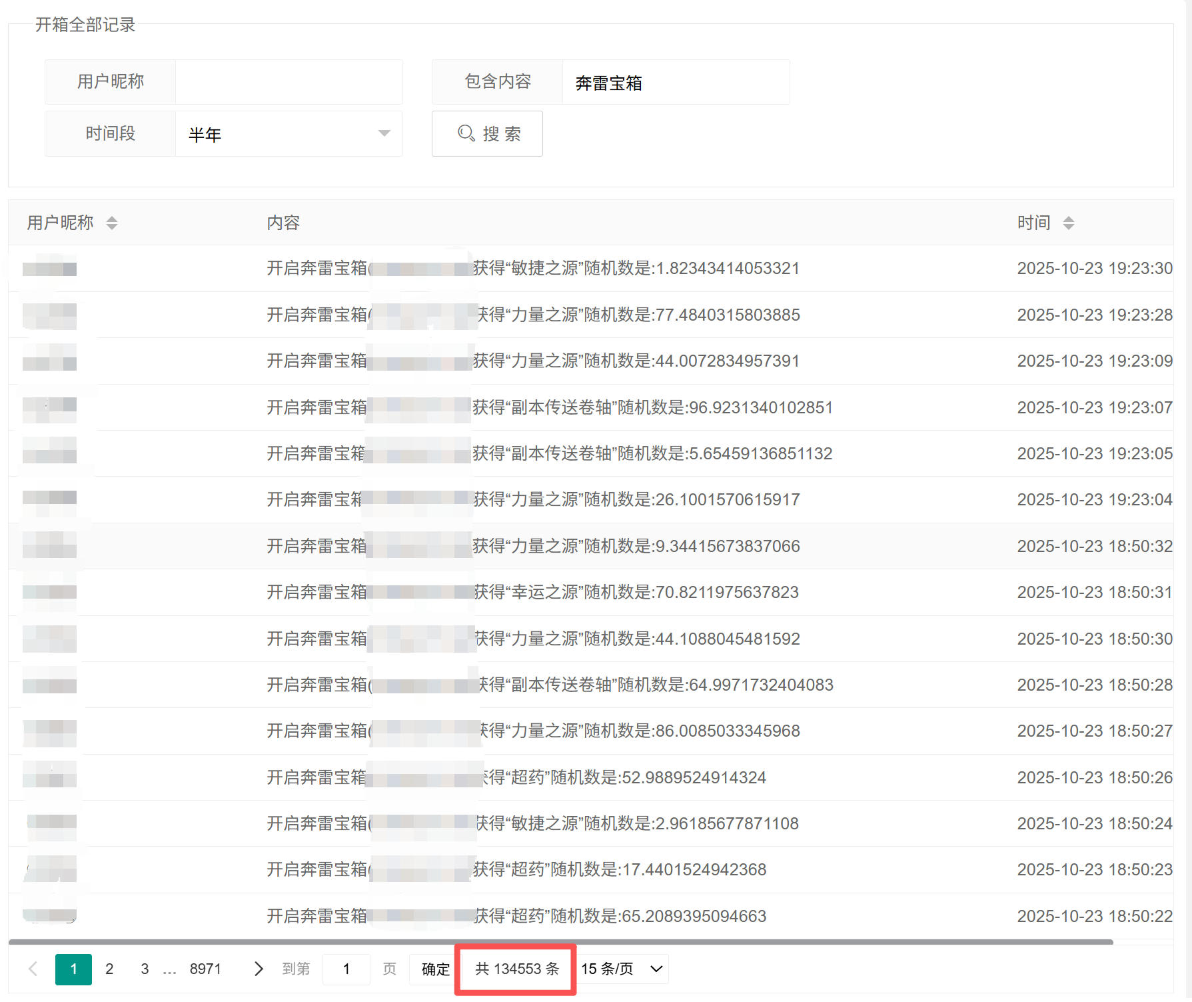The height and width of the screenshot is (1002, 1192).
Task: Select the row timed 2025-10-23 19:23:30
Action: (x=1094, y=269)
